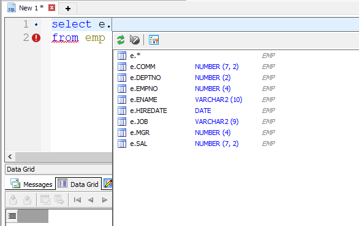
Task: Click the red error marker on line 2
Action: [36, 38]
